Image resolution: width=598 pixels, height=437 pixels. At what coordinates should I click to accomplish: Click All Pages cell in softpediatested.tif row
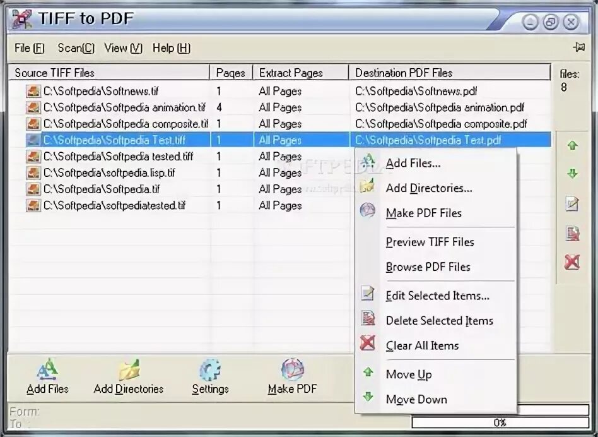(280, 206)
